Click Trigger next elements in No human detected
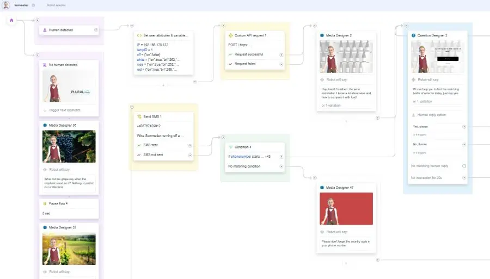 (x=64, y=110)
